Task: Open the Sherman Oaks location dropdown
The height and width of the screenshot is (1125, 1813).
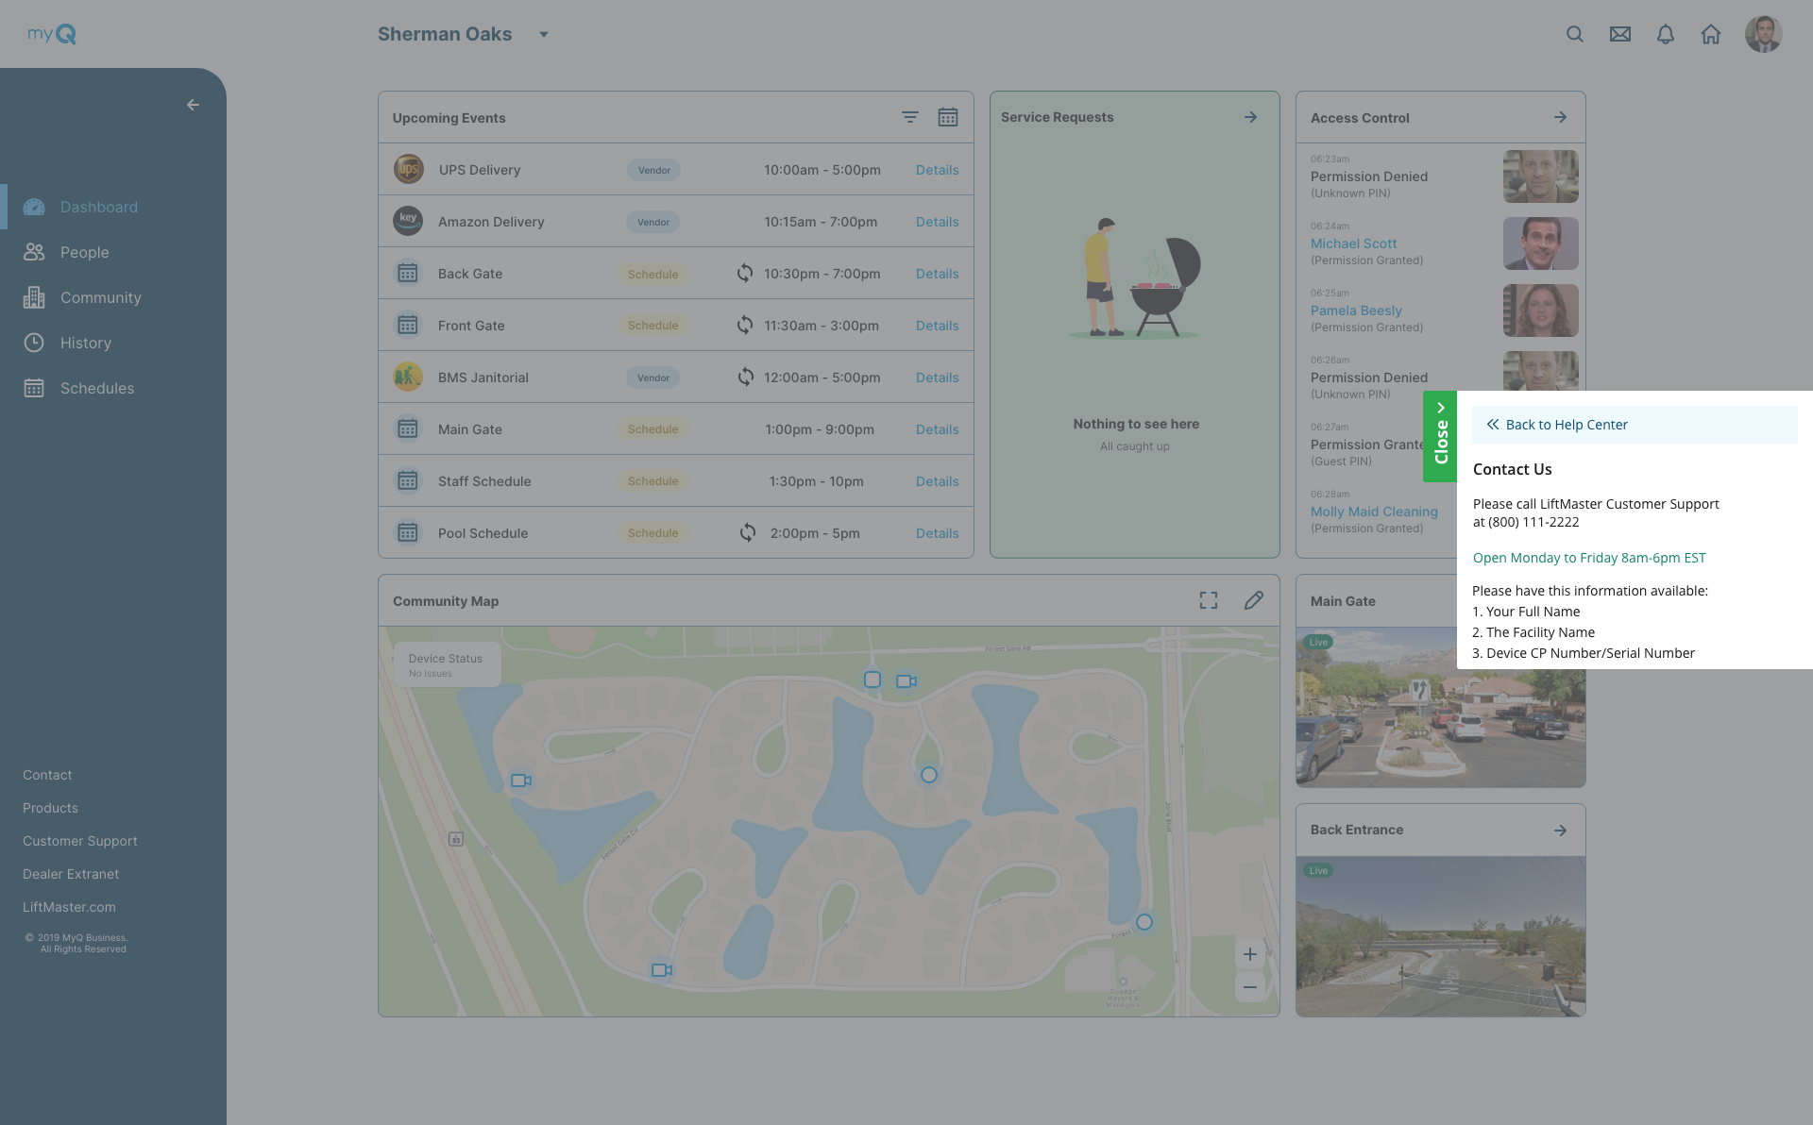Action: pos(543,34)
